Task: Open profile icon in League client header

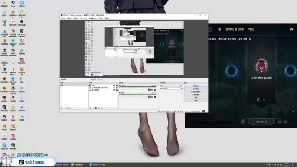Action: coord(291,29)
